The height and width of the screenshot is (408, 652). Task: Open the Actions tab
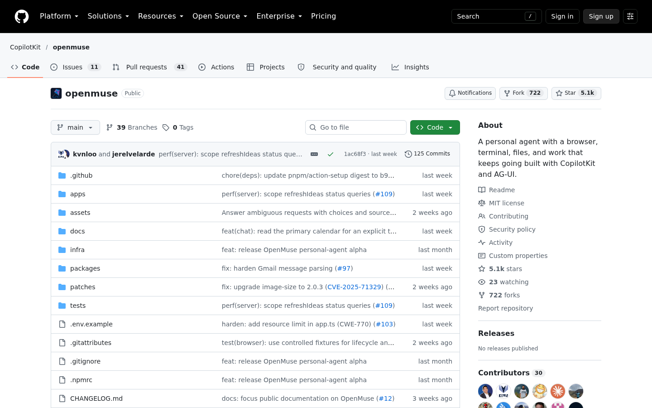tap(216, 67)
